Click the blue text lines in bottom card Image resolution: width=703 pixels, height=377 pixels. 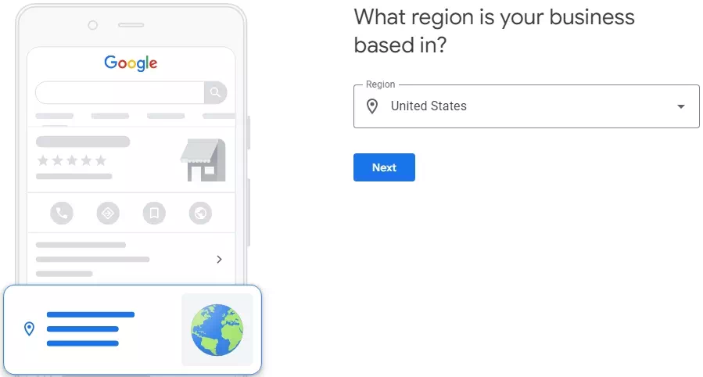coord(88,329)
